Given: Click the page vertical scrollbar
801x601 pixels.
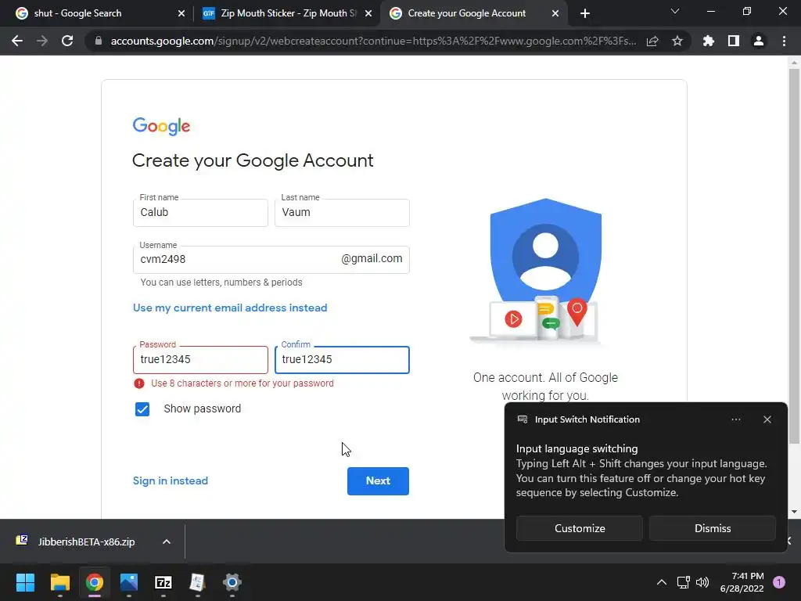Looking at the screenshot, I should 794,256.
